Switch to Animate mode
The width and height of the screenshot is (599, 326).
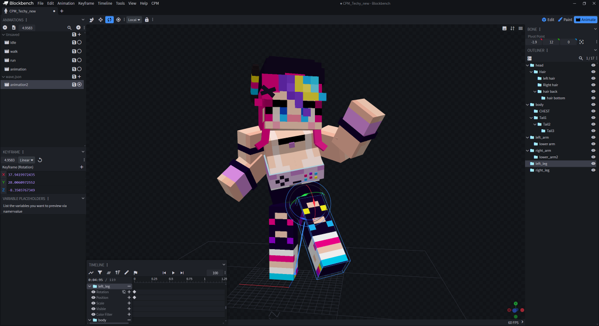[x=585, y=20]
